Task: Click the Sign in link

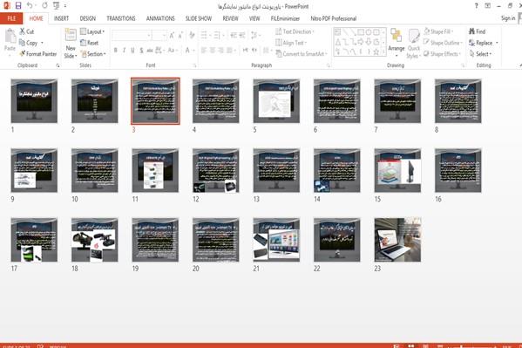Action: 508,18
